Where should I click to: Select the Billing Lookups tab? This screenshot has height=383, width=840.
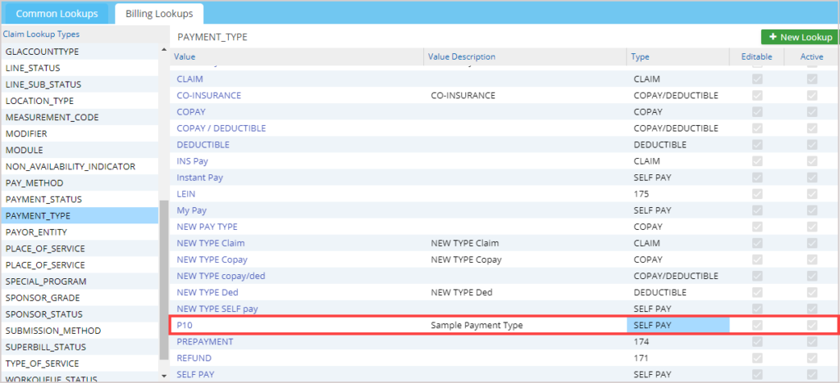(159, 14)
